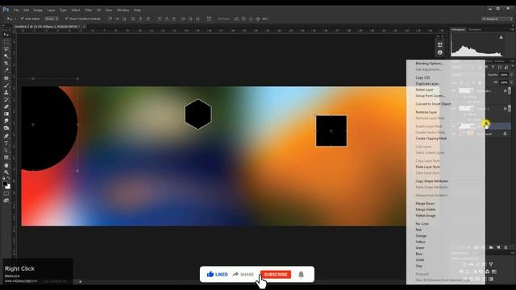Select the Eyedropper tool
Image resolution: width=516 pixels, height=290 pixels.
[x=6, y=70]
